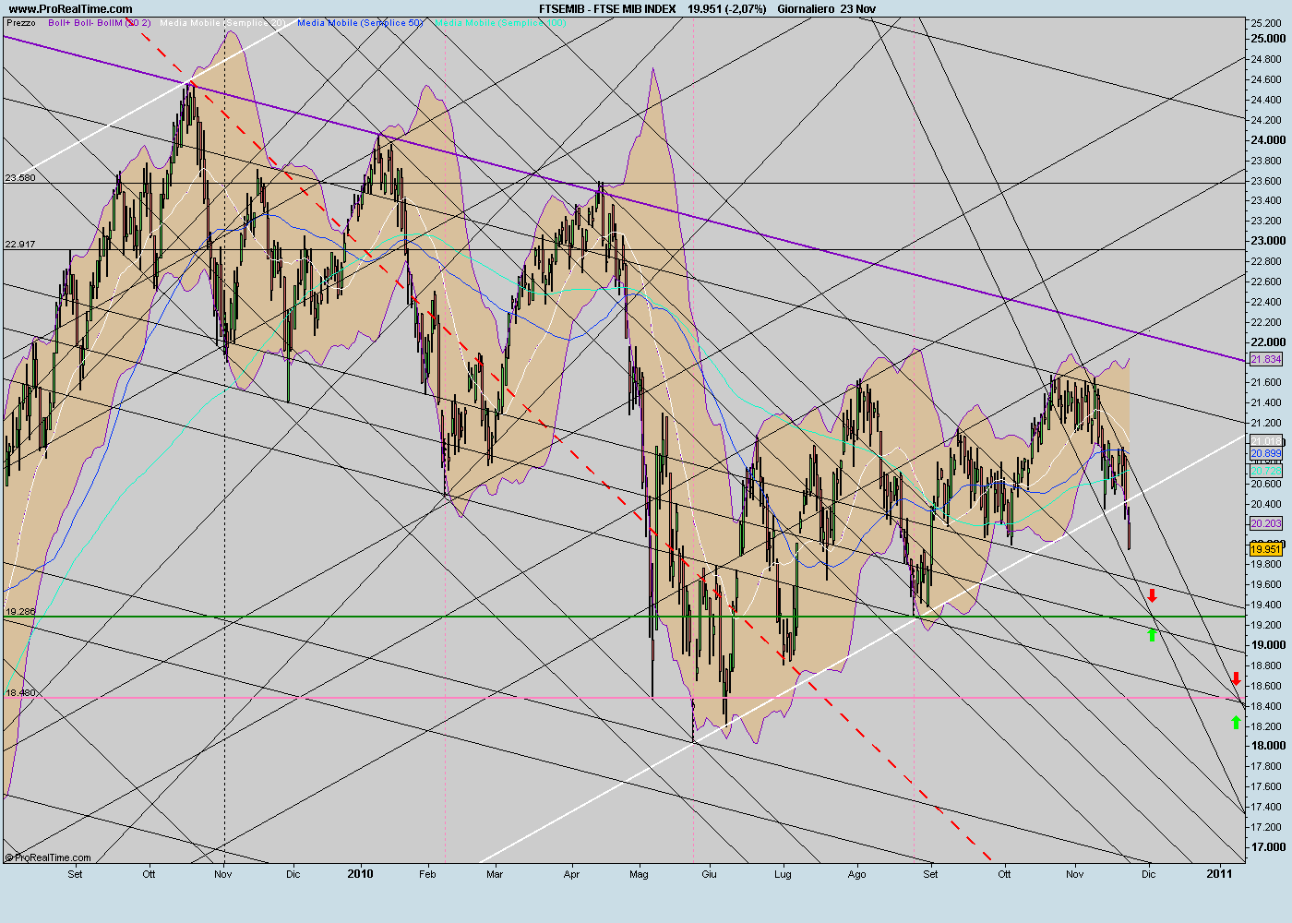Image resolution: width=1292 pixels, height=923 pixels.
Task: Click the 23.580 horizontal level label
Action: coord(20,177)
